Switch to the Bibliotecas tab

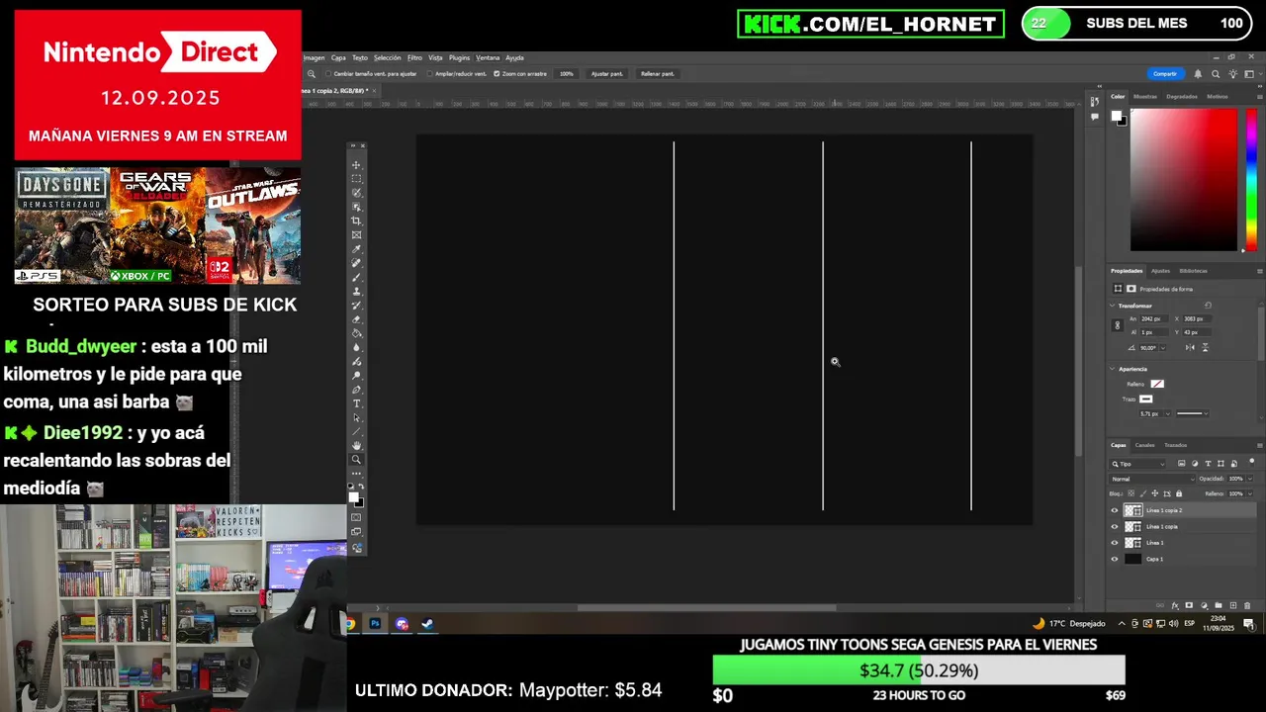[1193, 270]
